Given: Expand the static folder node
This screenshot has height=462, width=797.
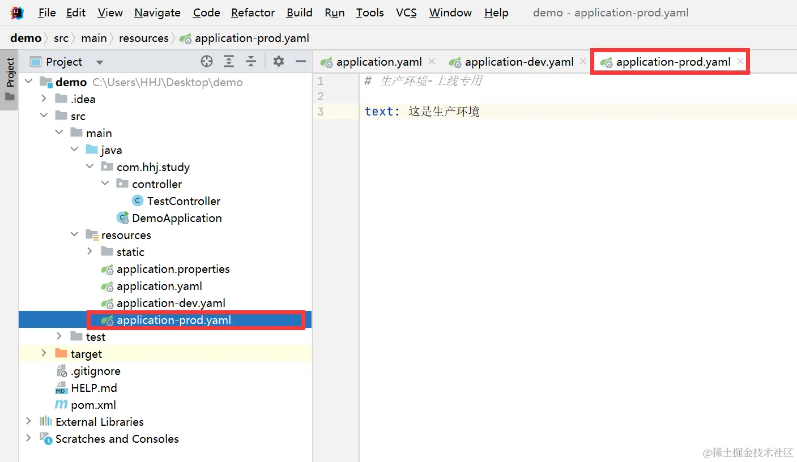Looking at the screenshot, I should (89, 251).
